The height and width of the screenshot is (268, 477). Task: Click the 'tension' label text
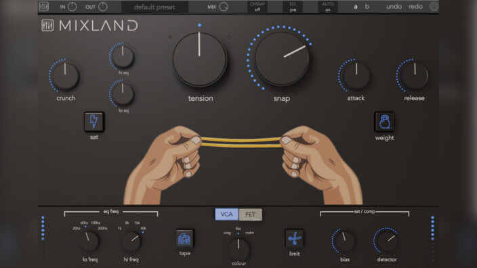pos(201,98)
